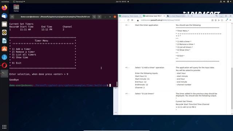Click 'Start the timer application' step text

(x=146, y=25)
